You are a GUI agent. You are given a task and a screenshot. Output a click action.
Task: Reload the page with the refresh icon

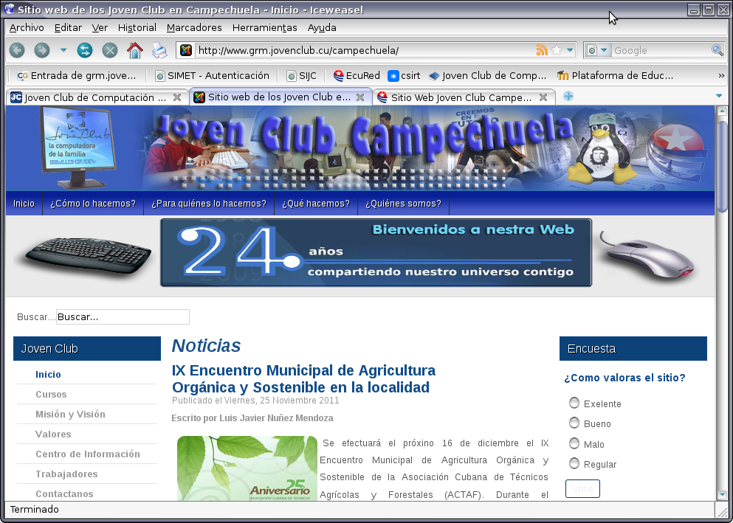[x=85, y=50]
